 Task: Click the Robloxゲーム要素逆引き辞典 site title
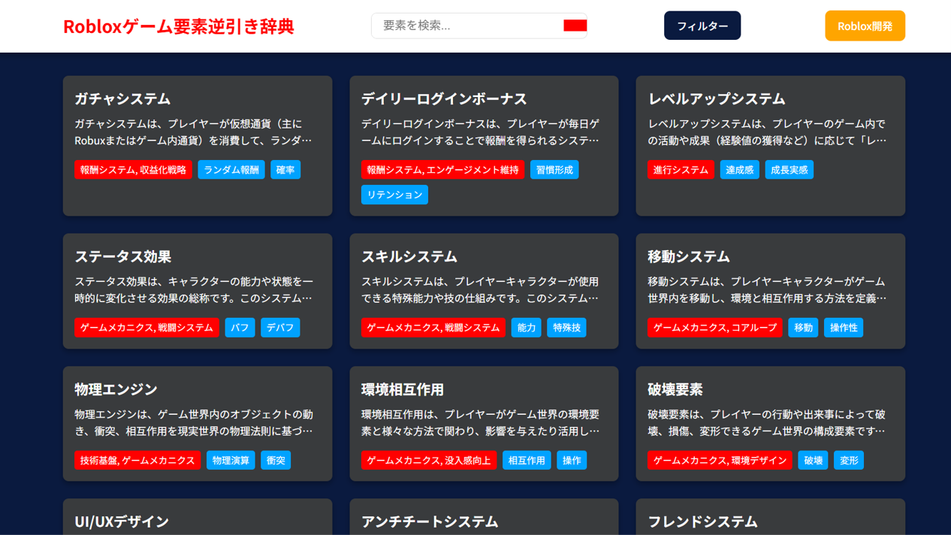179,26
